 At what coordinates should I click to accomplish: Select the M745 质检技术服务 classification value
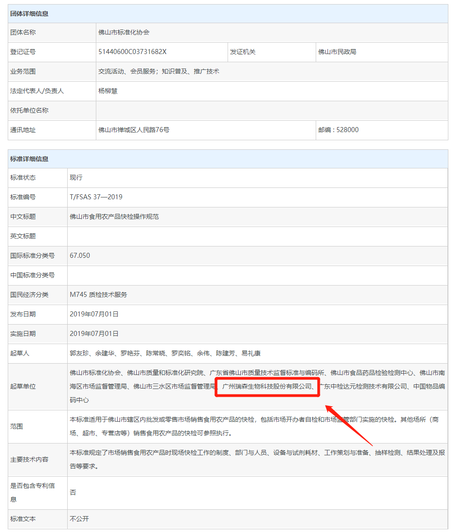pos(99,295)
